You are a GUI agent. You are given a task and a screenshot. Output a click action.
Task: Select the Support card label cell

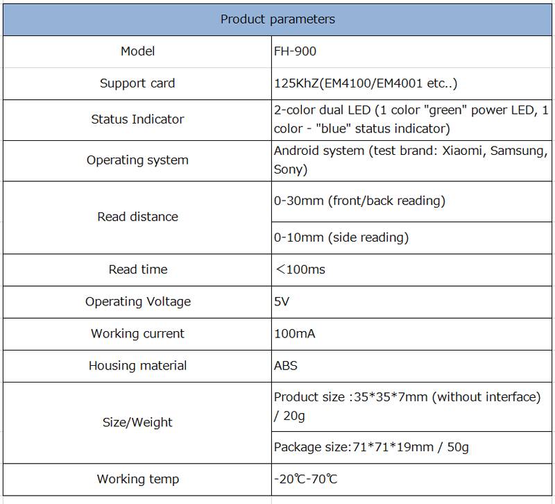[137, 83]
